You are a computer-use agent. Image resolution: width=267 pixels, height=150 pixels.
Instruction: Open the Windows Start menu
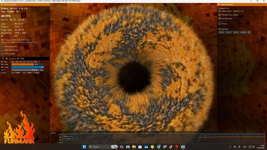pyautogui.click(x=84, y=147)
